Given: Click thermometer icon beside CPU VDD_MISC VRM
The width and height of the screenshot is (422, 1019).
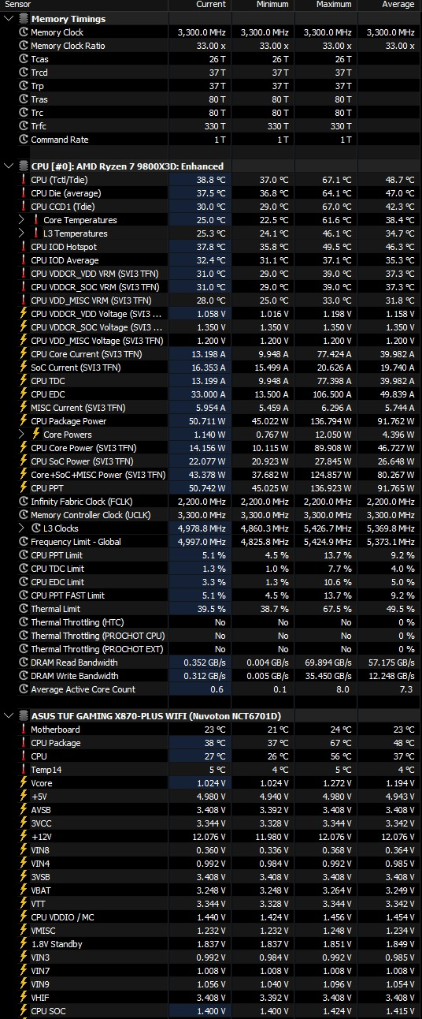Looking at the screenshot, I should (x=24, y=300).
